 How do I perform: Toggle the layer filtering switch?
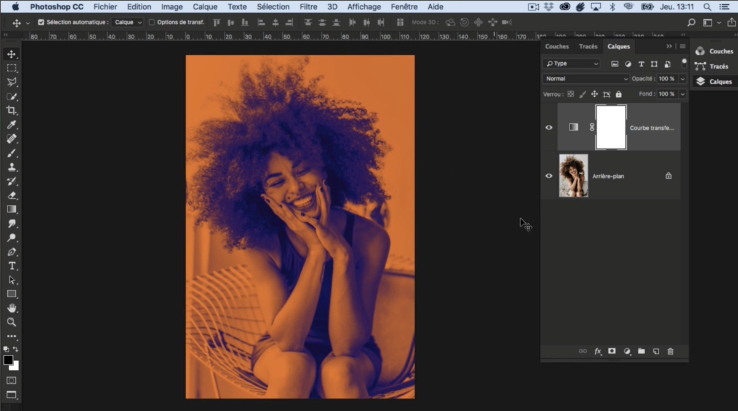coord(684,63)
